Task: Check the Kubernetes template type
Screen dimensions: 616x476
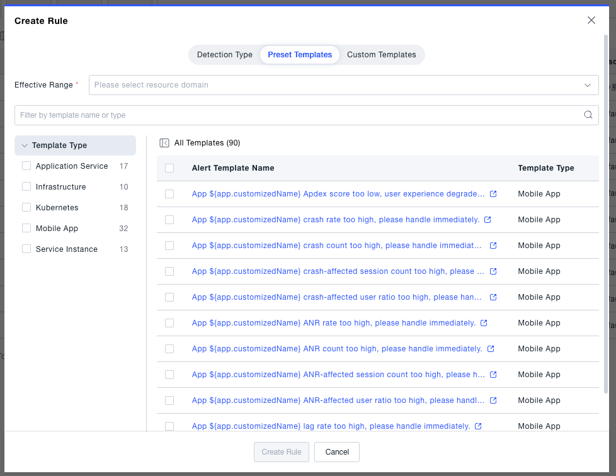Action: [x=26, y=207]
